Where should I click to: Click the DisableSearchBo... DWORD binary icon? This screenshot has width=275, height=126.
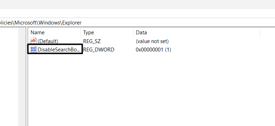[x=33, y=49]
